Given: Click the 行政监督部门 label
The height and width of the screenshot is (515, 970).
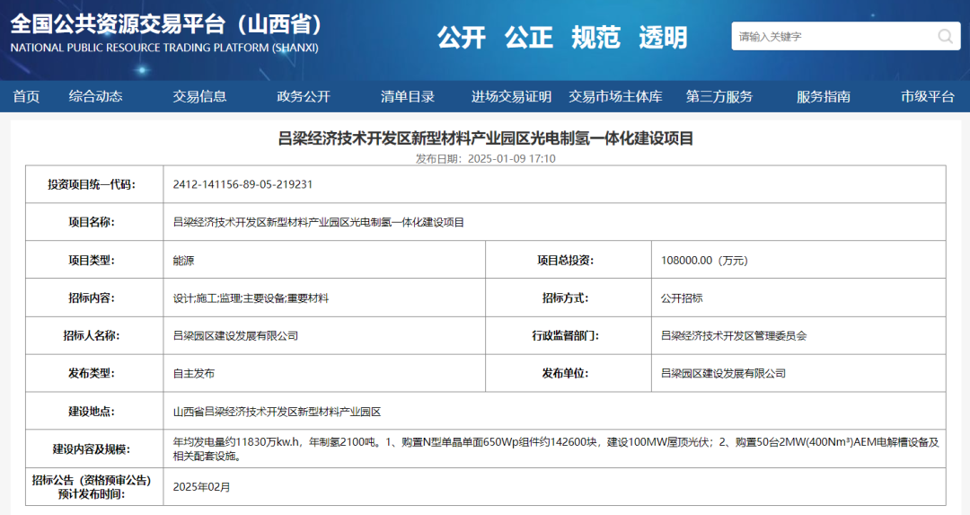Looking at the screenshot, I should click(566, 336).
